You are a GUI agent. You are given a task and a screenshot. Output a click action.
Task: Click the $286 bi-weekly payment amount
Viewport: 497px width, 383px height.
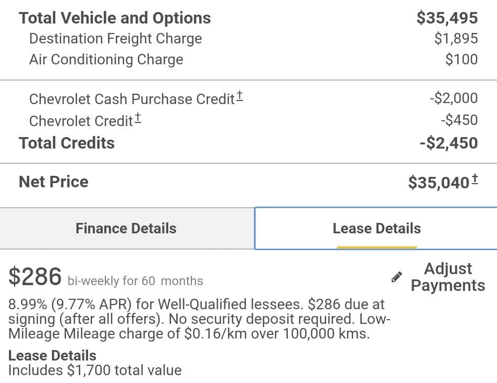[35, 277]
